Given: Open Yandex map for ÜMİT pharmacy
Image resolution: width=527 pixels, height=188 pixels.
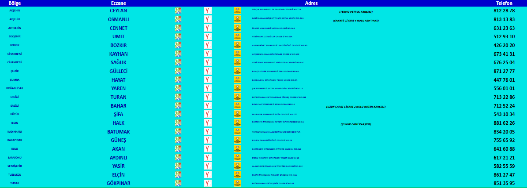Looking at the screenshot, I should coord(208,36).
